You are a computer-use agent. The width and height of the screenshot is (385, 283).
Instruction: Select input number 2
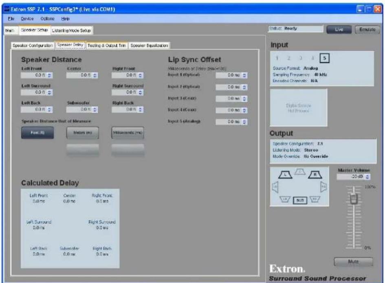[x=289, y=58]
